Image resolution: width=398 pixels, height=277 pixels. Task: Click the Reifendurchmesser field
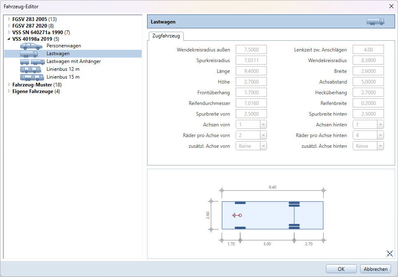(251, 103)
